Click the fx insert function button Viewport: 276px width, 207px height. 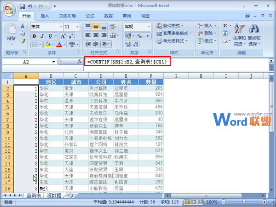point(80,62)
